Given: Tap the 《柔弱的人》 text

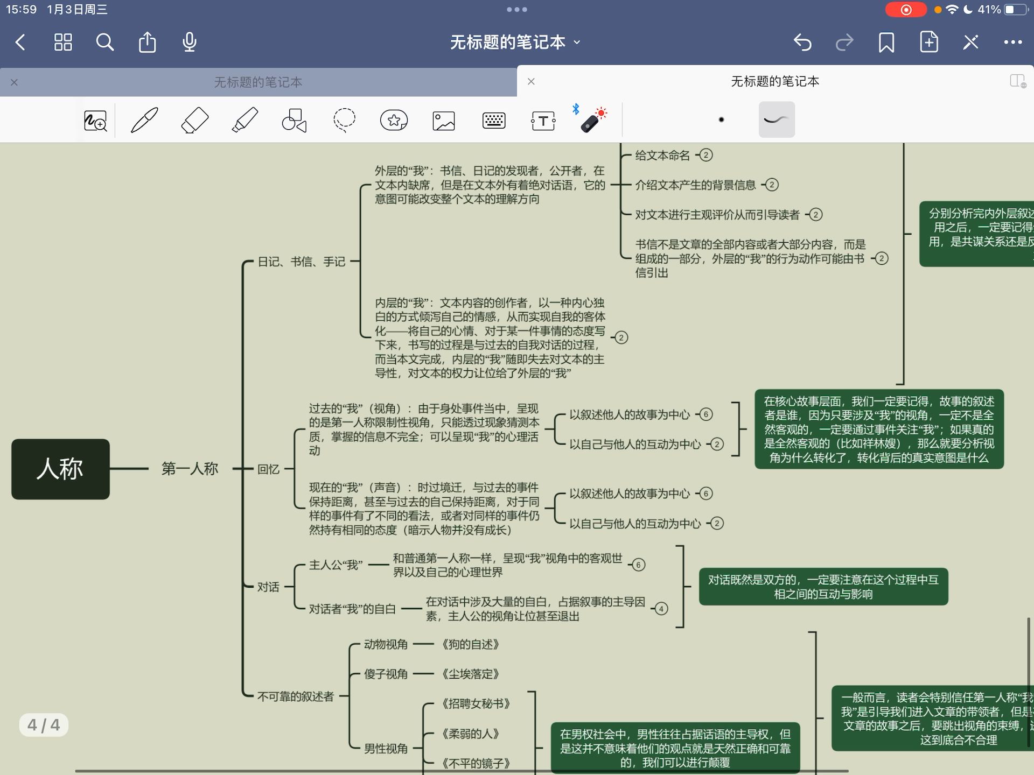Looking at the screenshot, I should click(471, 734).
